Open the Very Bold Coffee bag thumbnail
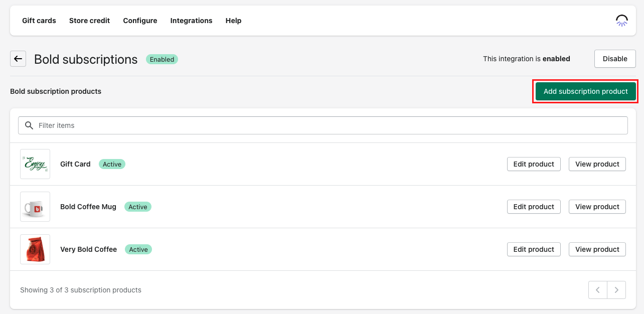Screen dimensions: 644x314 click(x=35, y=249)
